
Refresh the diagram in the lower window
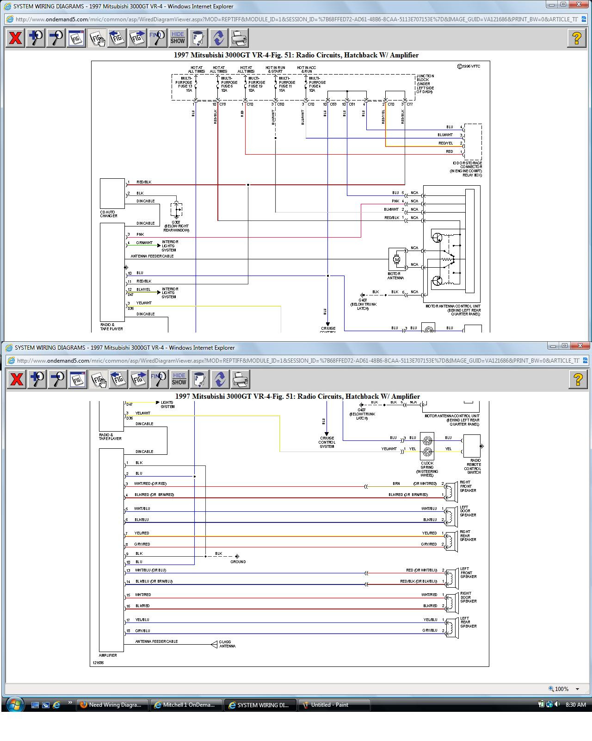[x=220, y=379]
